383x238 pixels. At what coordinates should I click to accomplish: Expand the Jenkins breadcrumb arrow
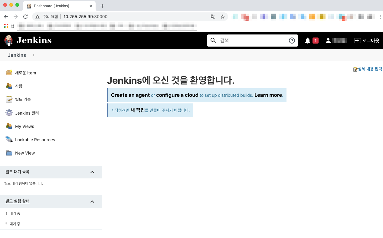click(34, 55)
